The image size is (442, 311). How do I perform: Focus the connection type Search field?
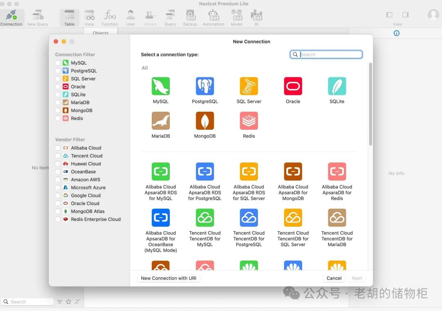pyautogui.click(x=326, y=54)
